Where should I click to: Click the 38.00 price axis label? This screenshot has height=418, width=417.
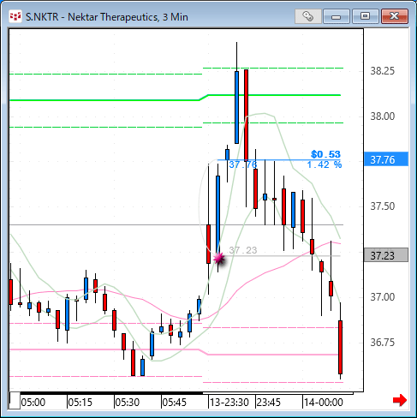383,116
